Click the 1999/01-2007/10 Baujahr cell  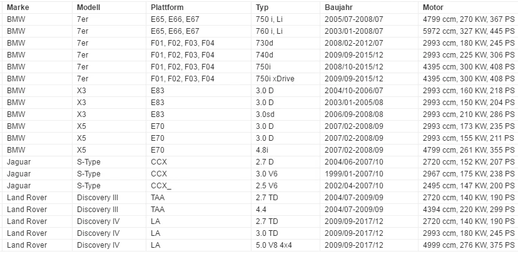pyautogui.click(x=369, y=174)
